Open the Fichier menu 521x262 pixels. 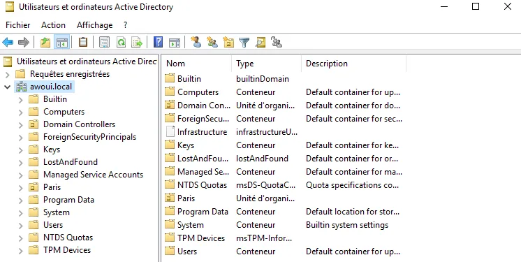coord(18,25)
